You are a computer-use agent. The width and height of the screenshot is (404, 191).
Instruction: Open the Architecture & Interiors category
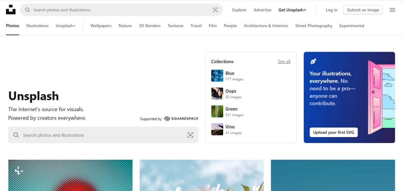point(266,26)
